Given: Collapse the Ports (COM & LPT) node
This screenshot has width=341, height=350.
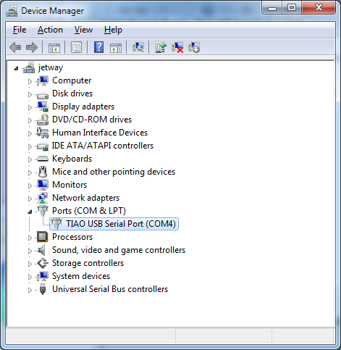Looking at the screenshot, I should tap(30, 212).
